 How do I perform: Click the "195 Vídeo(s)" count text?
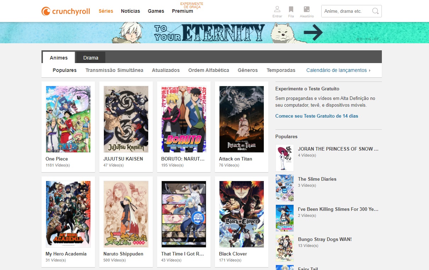(172, 165)
